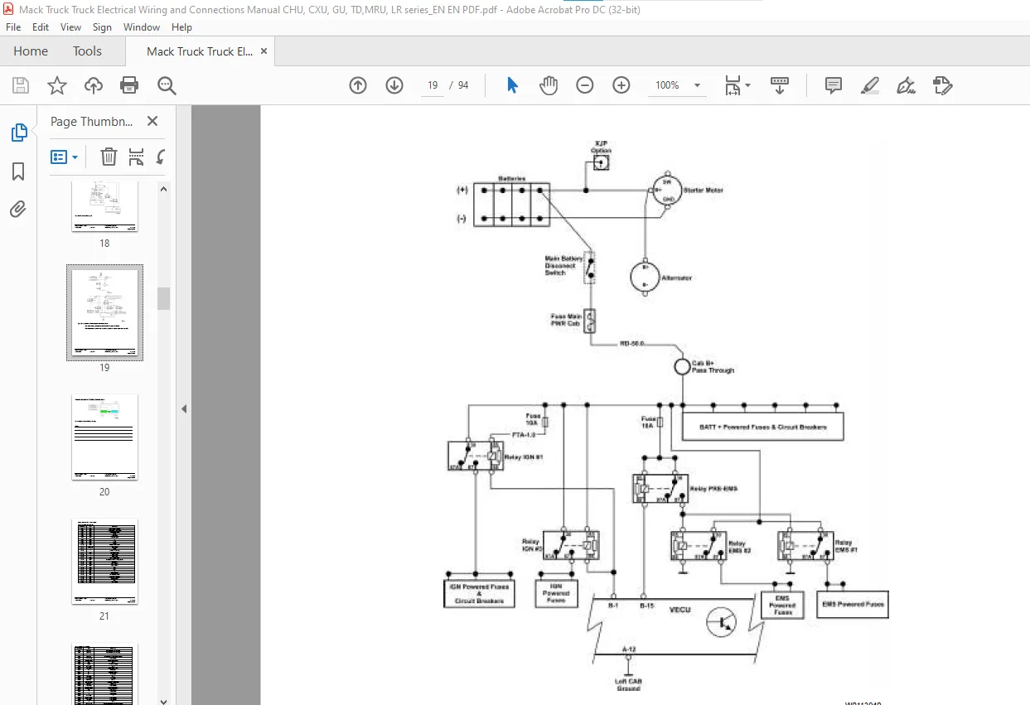The height and width of the screenshot is (705, 1030).
Task: Close the Page Thumbnails panel
Action: 152,121
